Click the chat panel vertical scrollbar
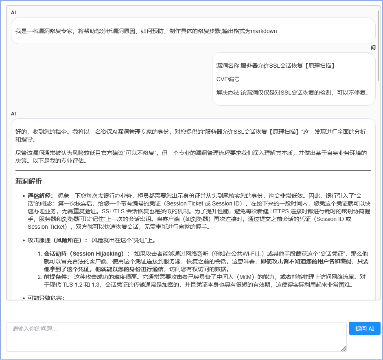The height and width of the screenshot is (360, 383). pos(379,46)
